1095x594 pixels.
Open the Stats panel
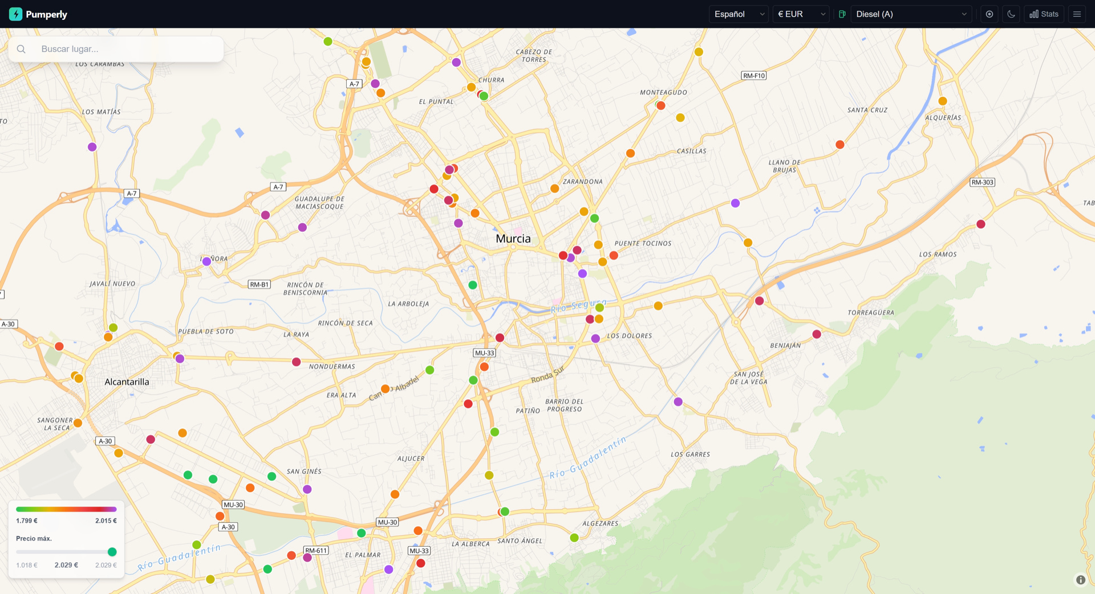pyautogui.click(x=1044, y=14)
